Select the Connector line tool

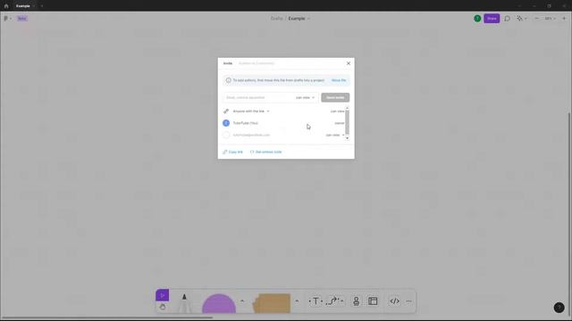pyautogui.click(x=333, y=301)
